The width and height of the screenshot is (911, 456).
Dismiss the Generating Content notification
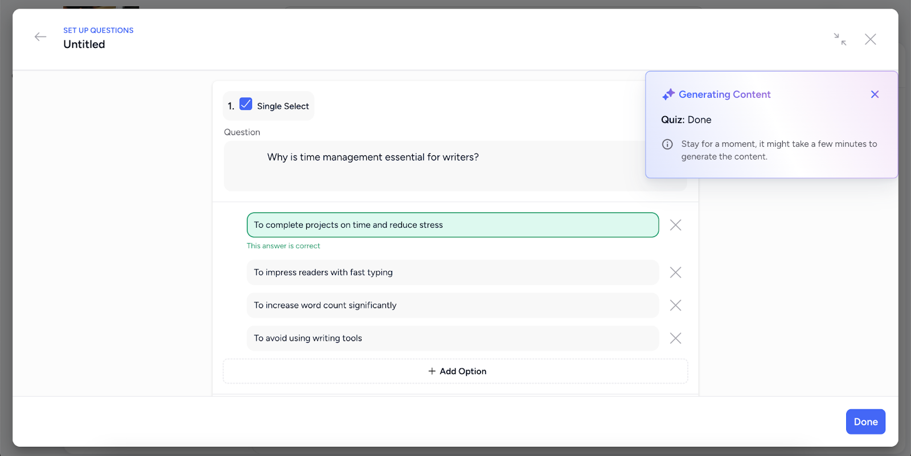point(875,95)
